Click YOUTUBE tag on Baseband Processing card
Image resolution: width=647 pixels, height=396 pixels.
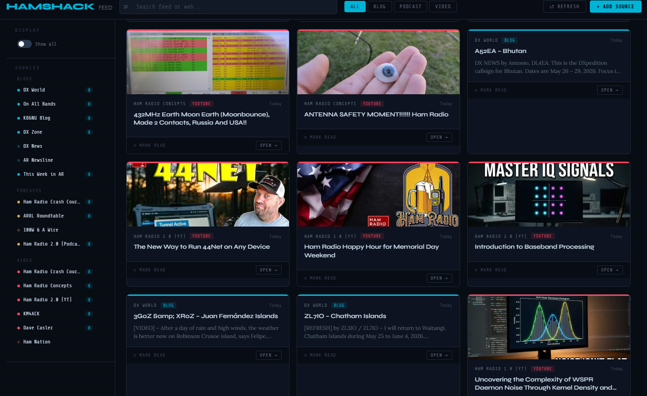[543, 236]
